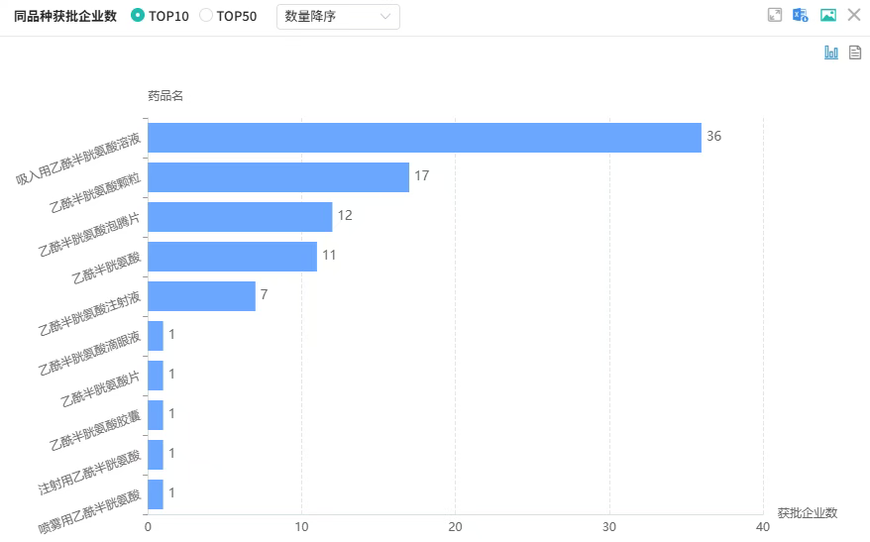Image resolution: width=870 pixels, height=542 pixels.
Task: Click the 乙酰半胱氨酸颗粒 bar showing 17
Action: (x=277, y=177)
